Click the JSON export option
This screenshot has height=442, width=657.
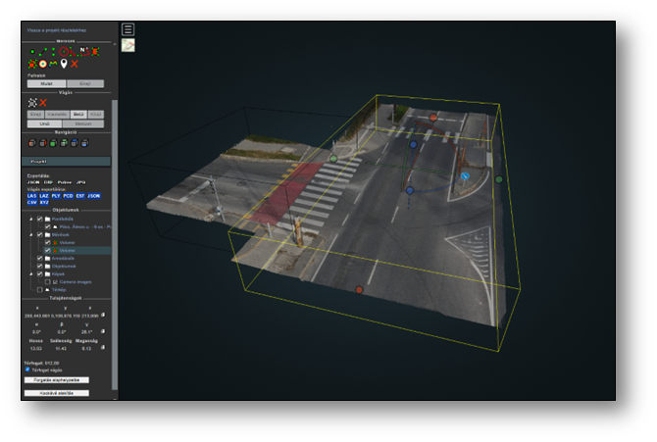tap(32, 182)
